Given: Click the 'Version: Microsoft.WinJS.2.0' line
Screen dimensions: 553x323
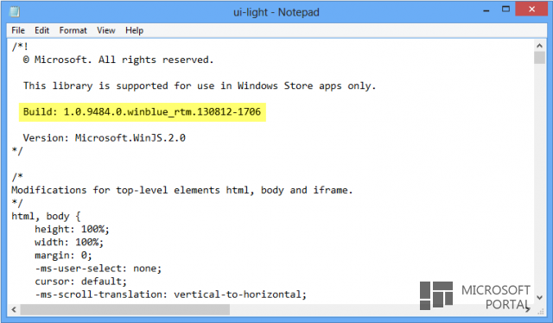Looking at the screenshot, I should coord(105,138).
